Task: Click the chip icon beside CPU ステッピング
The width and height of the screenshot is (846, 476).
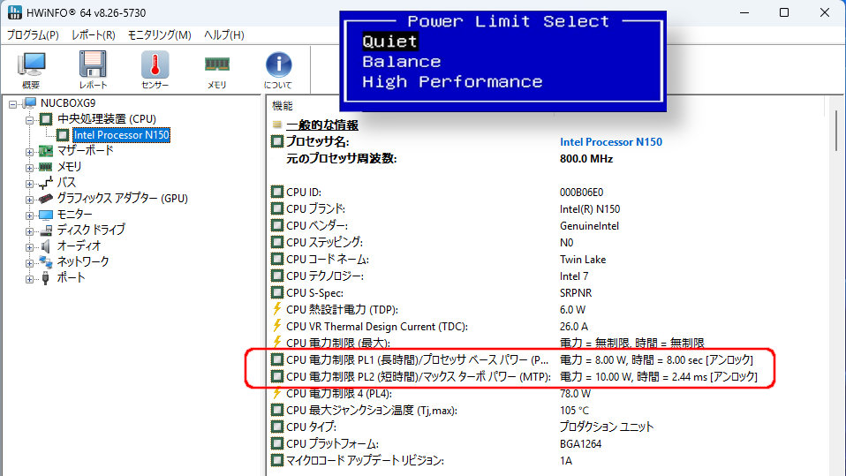Action: [276, 242]
